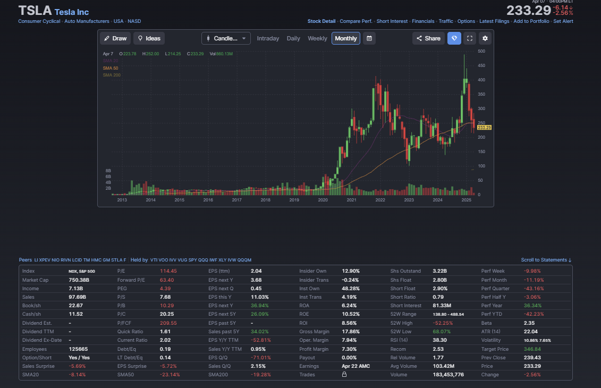Click the blue diamond premium icon

(x=454, y=38)
